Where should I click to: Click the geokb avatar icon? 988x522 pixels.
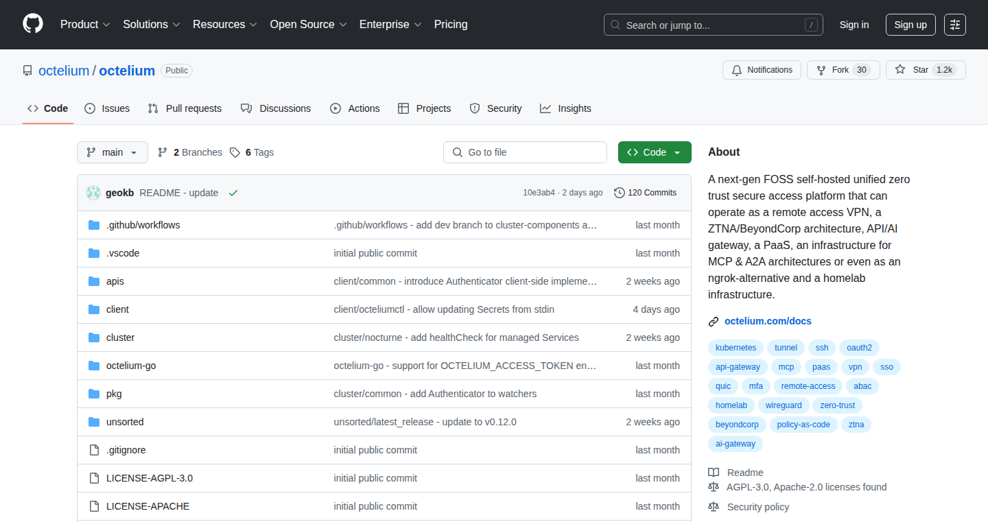click(x=93, y=193)
